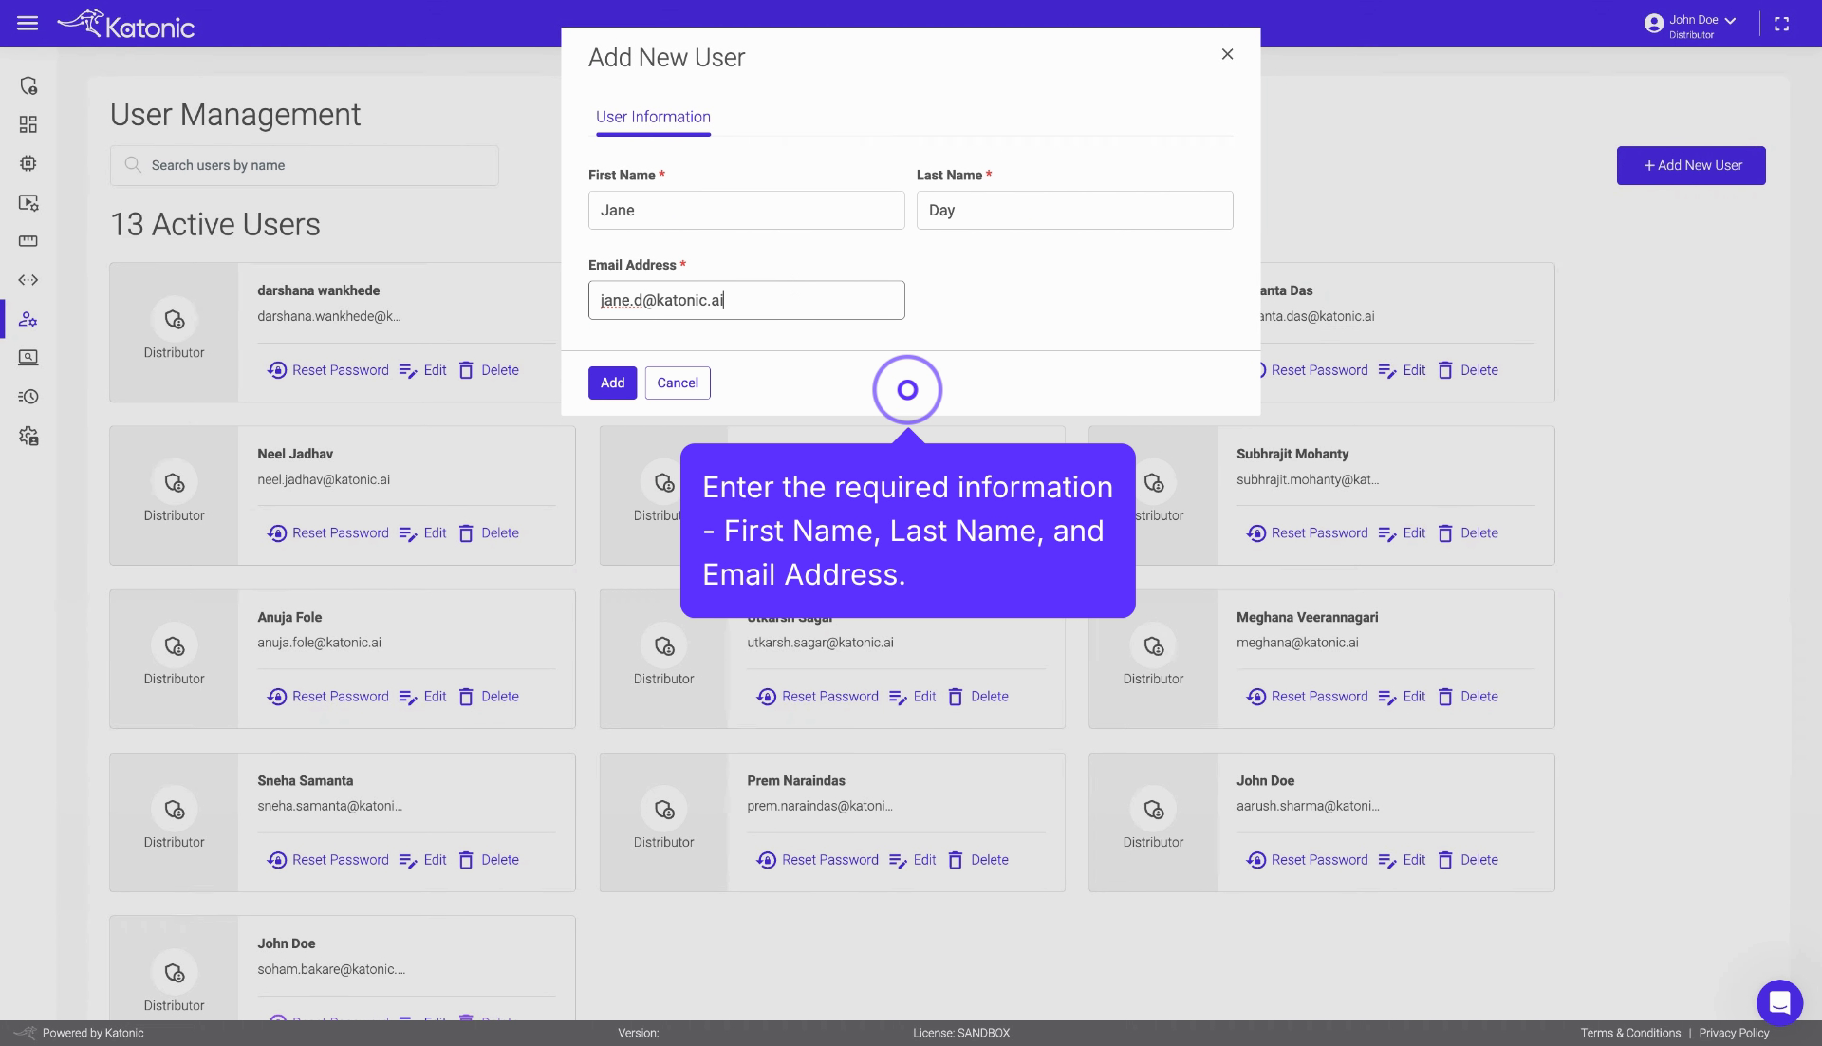Click the code snippet icon in sidebar
This screenshot has height=1046, width=1822.
(28, 279)
